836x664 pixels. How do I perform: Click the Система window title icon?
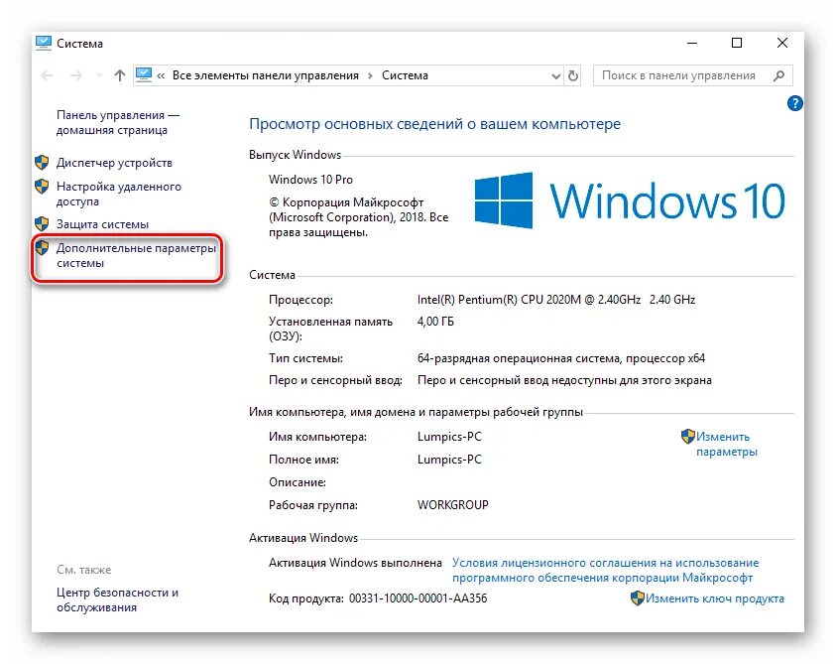point(44,43)
